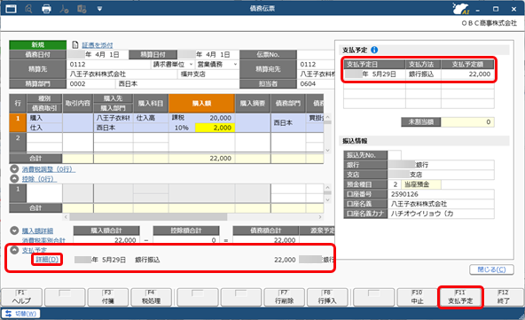Open the print preview magnifier icon
The image size is (525, 320).
click(28, 9)
